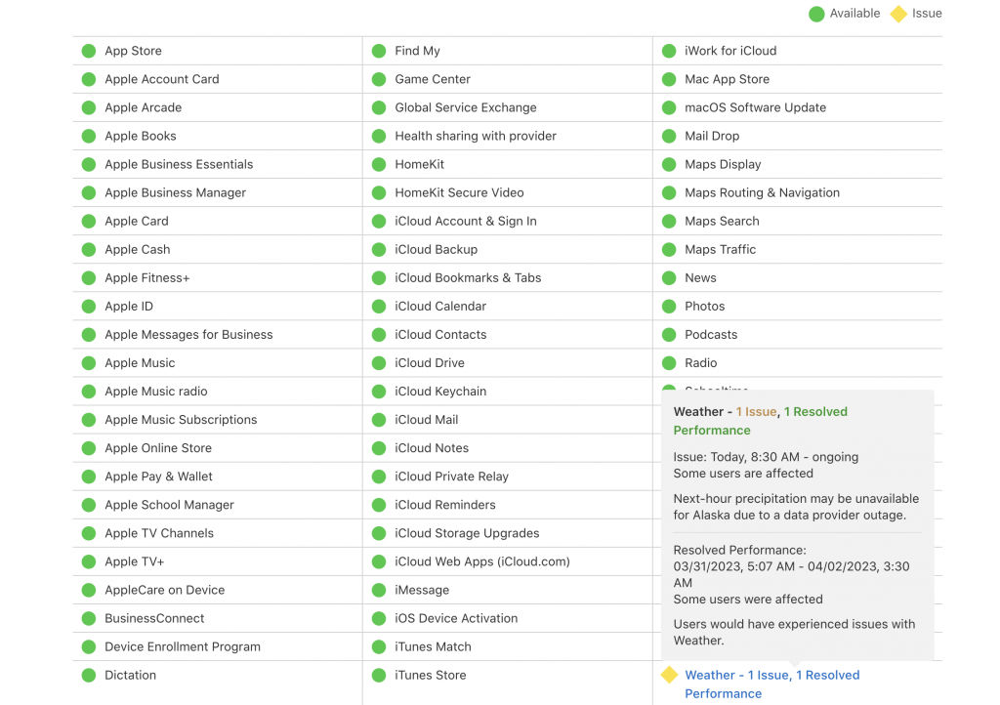Select 'iCloud Account & Sign In' entry
This screenshot has height=705, width=1000.
(x=466, y=222)
